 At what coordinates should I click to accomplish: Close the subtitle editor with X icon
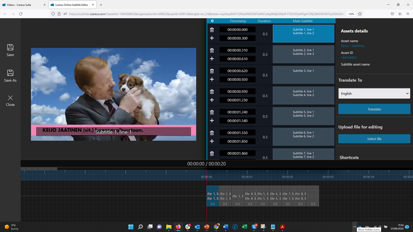pyautogui.click(x=10, y=98)
